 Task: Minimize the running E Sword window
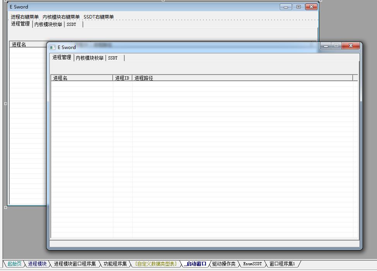[326, 46]
